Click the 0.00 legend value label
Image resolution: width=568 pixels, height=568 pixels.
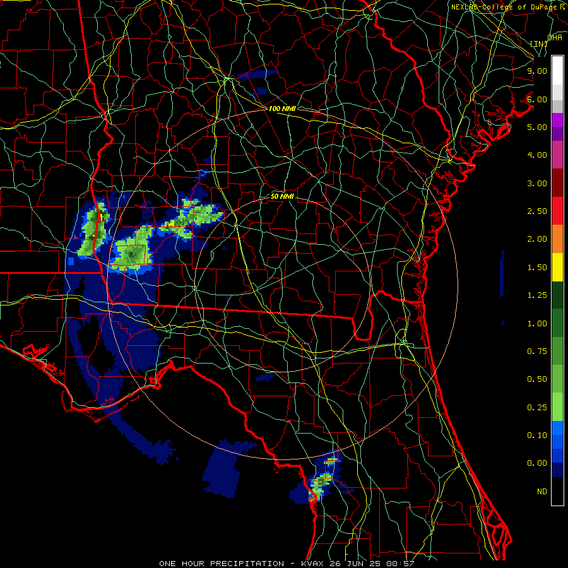537,463
